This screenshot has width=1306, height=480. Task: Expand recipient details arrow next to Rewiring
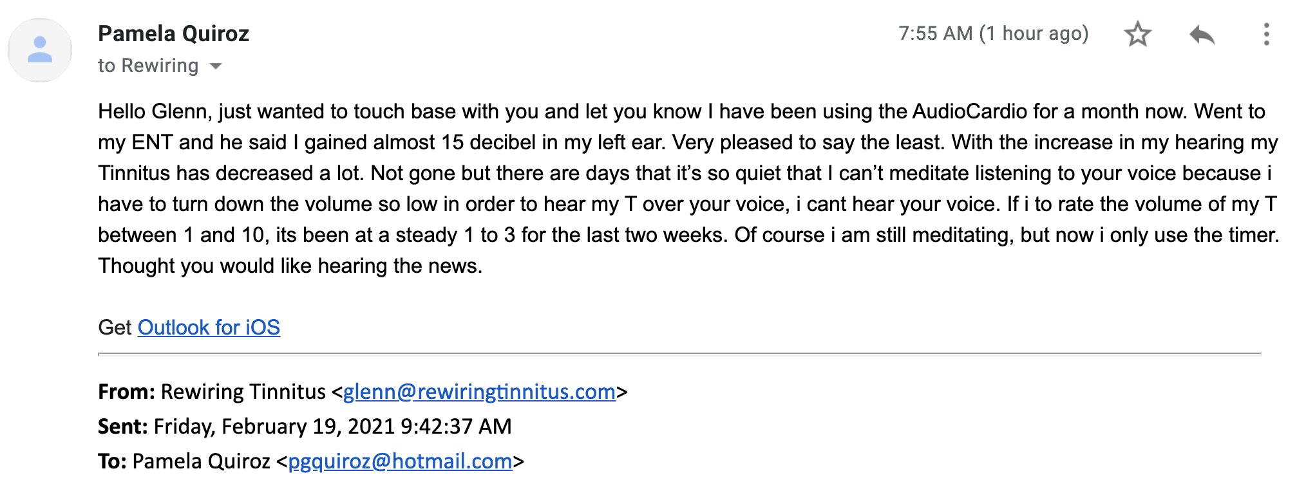216,66
